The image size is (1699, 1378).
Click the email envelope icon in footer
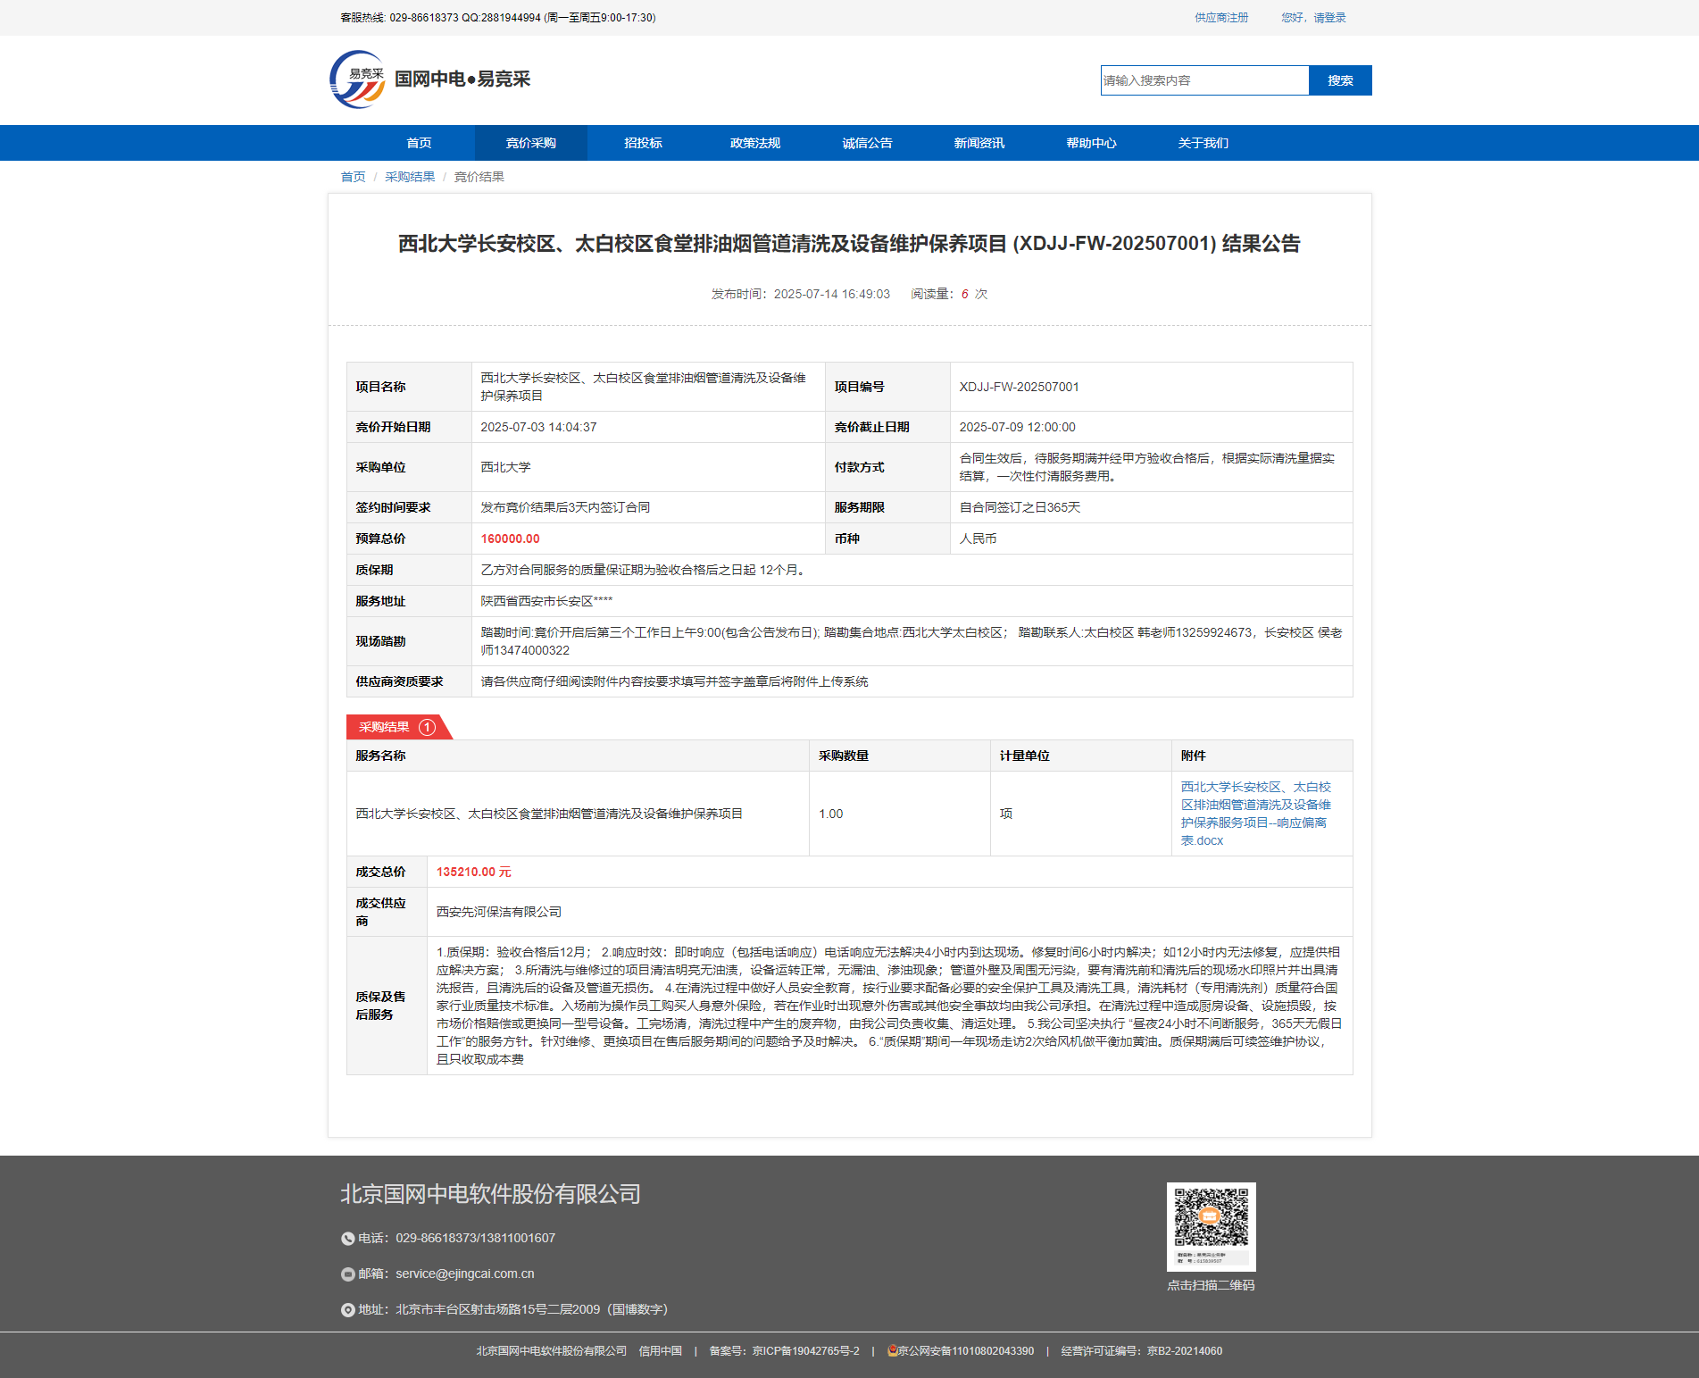(x=348, y=1274)
